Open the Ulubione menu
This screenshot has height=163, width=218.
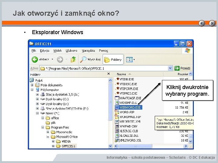pos(71,51)
